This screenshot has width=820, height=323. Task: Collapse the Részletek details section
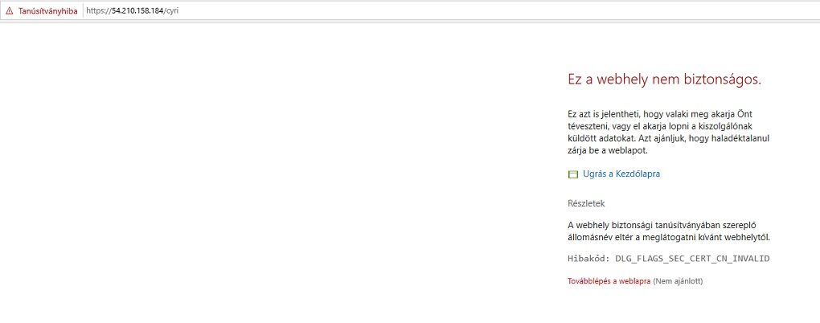586,203
